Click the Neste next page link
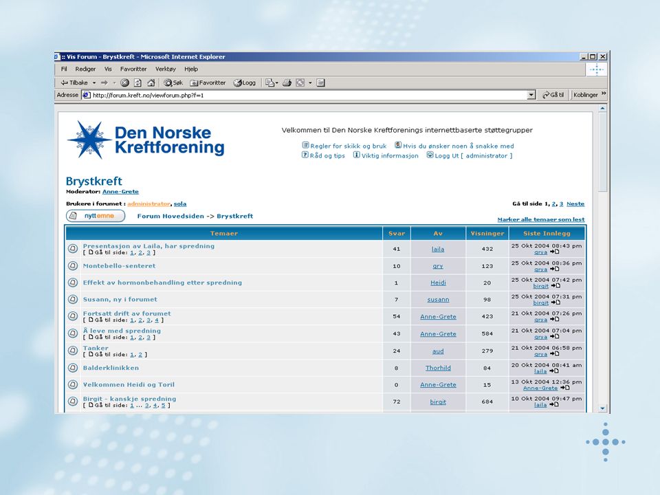Screen dimensions: 660x495 (x=575, y=203)
